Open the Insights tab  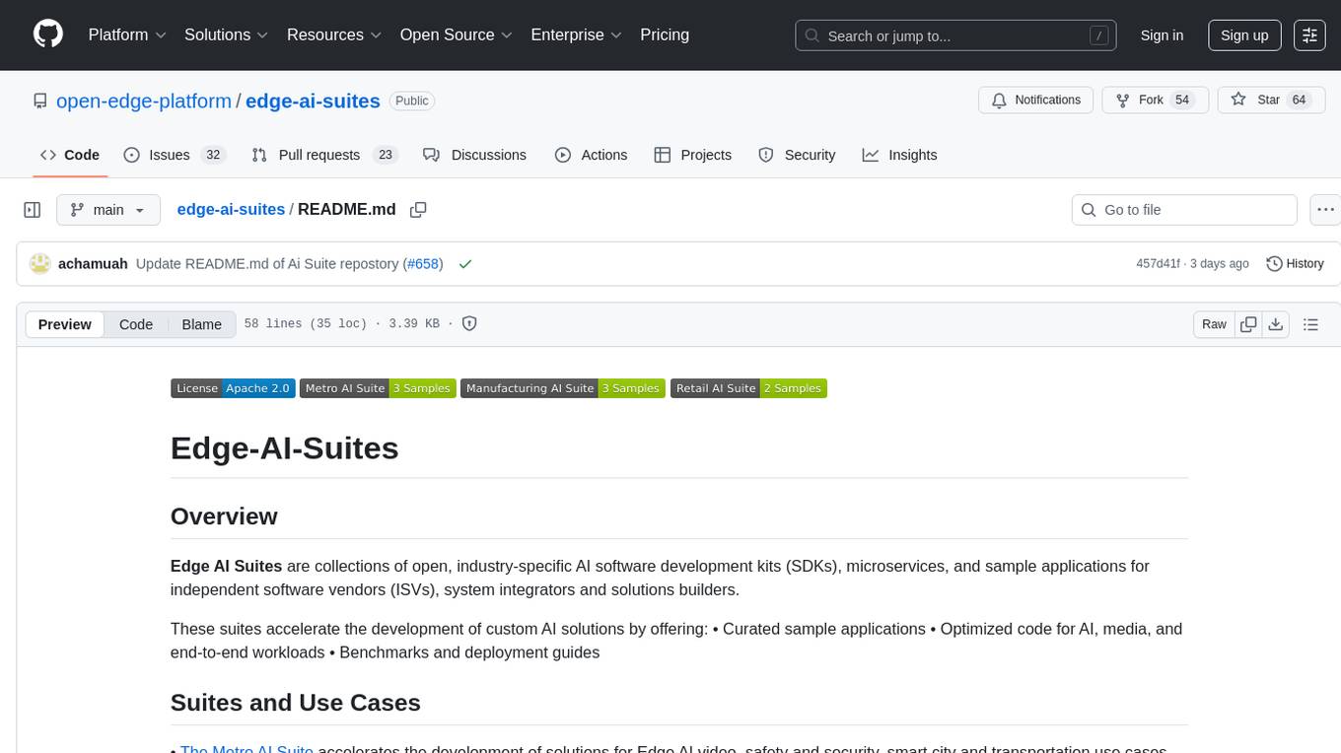[899, 155]
